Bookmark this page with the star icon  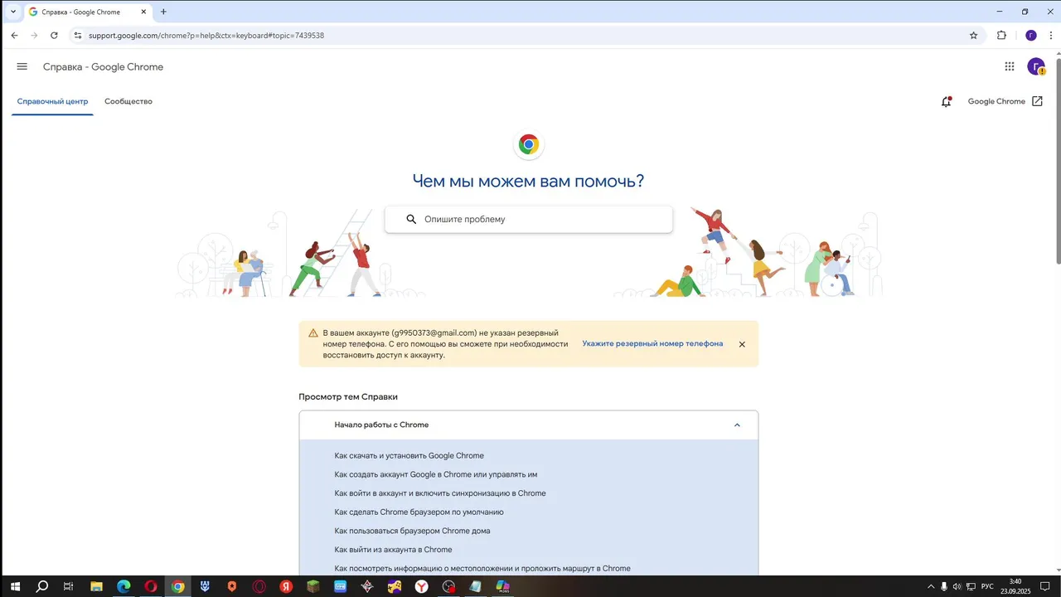[x=973, y=36]
